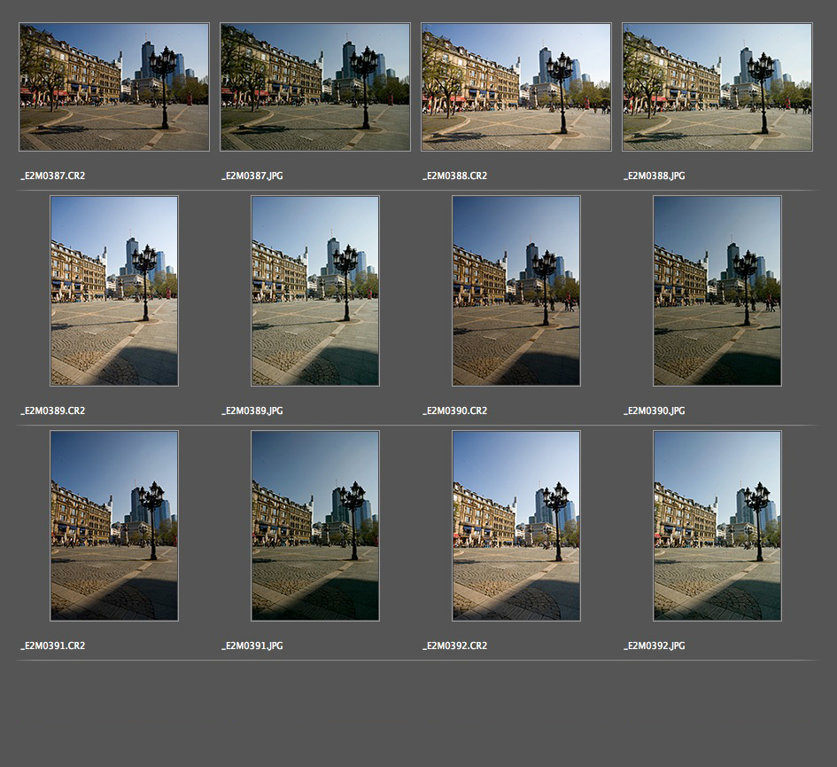Choose the _E2M0390.JPG thumbnail image
Viewport: 837px width, 767px height.
click(717, 291)
